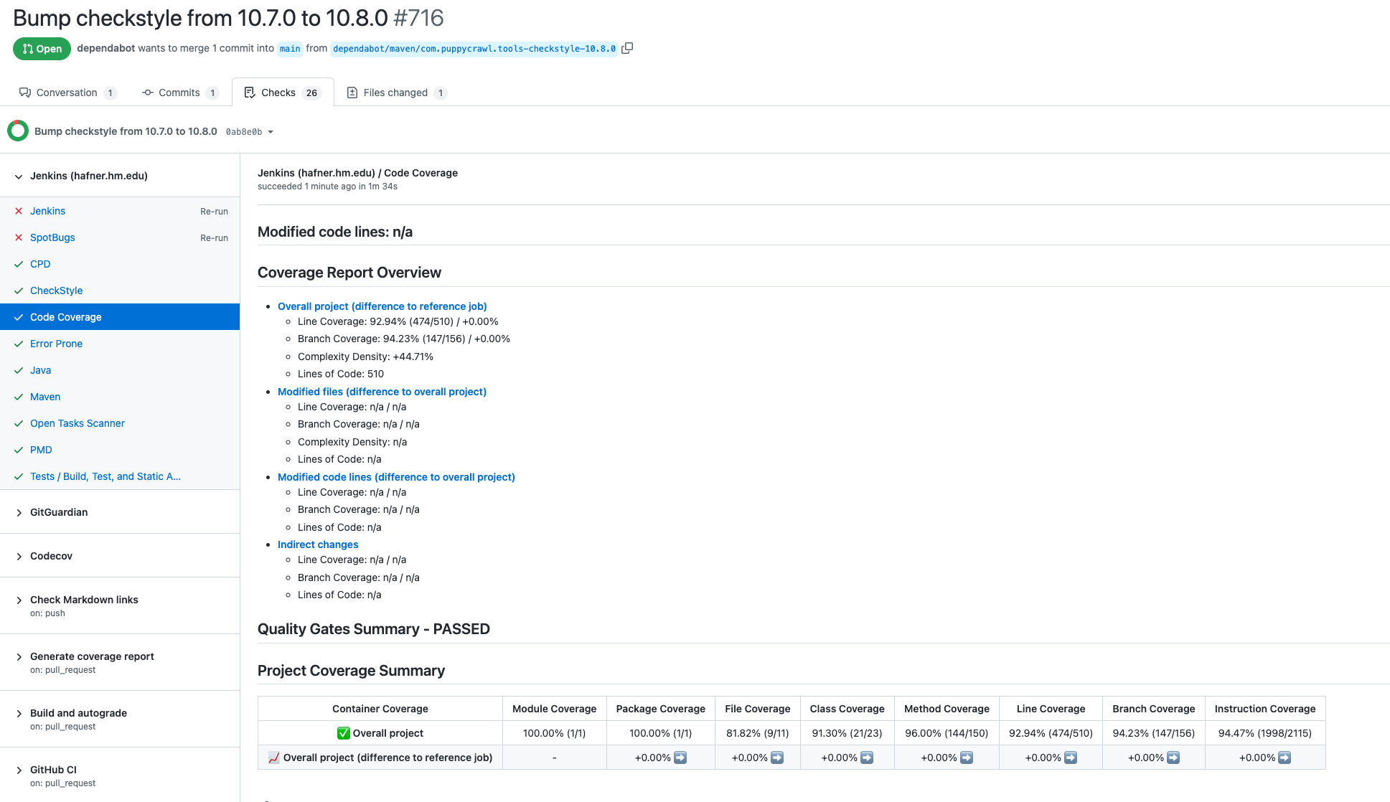Click the chart emoji in difference row
Screen dimensions: 1390x802
[273, 758]
